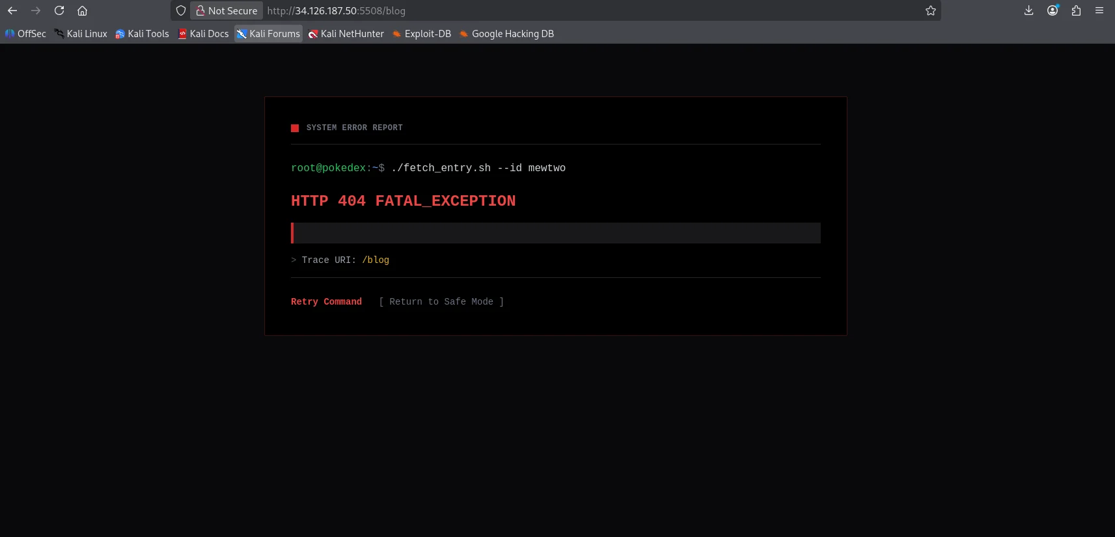Focus the URL address bar field
This screenshot has height=537, width=1115.
[592, 10]
